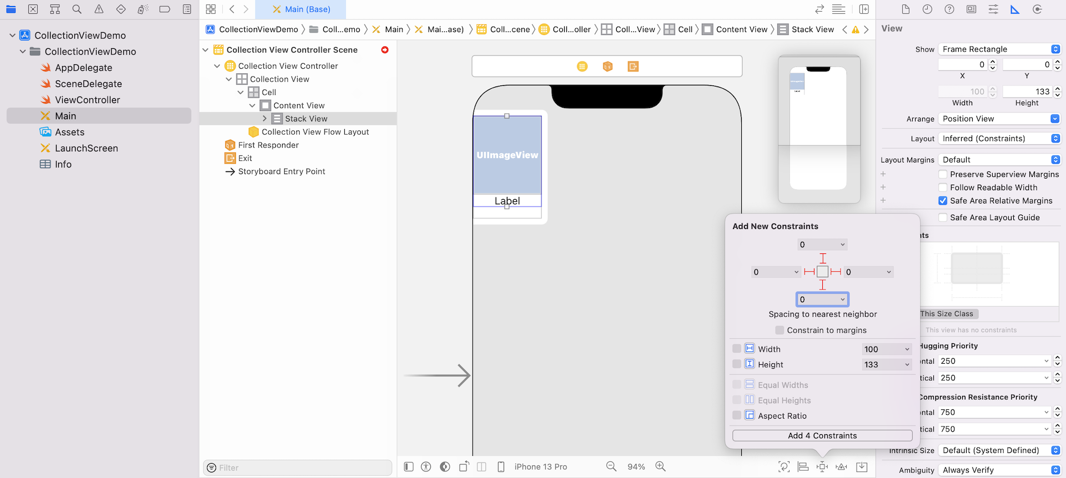Click the Align button in canvas toolbar

(x=803, y=467)
